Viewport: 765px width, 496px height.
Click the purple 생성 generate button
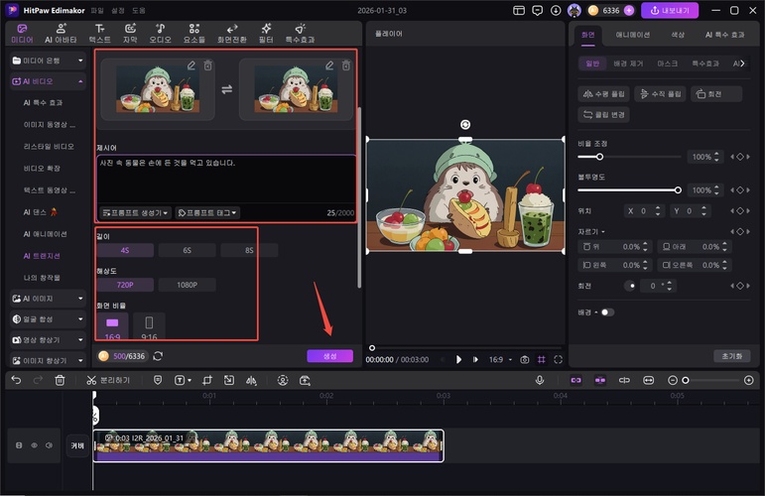(x=330, y=356)
